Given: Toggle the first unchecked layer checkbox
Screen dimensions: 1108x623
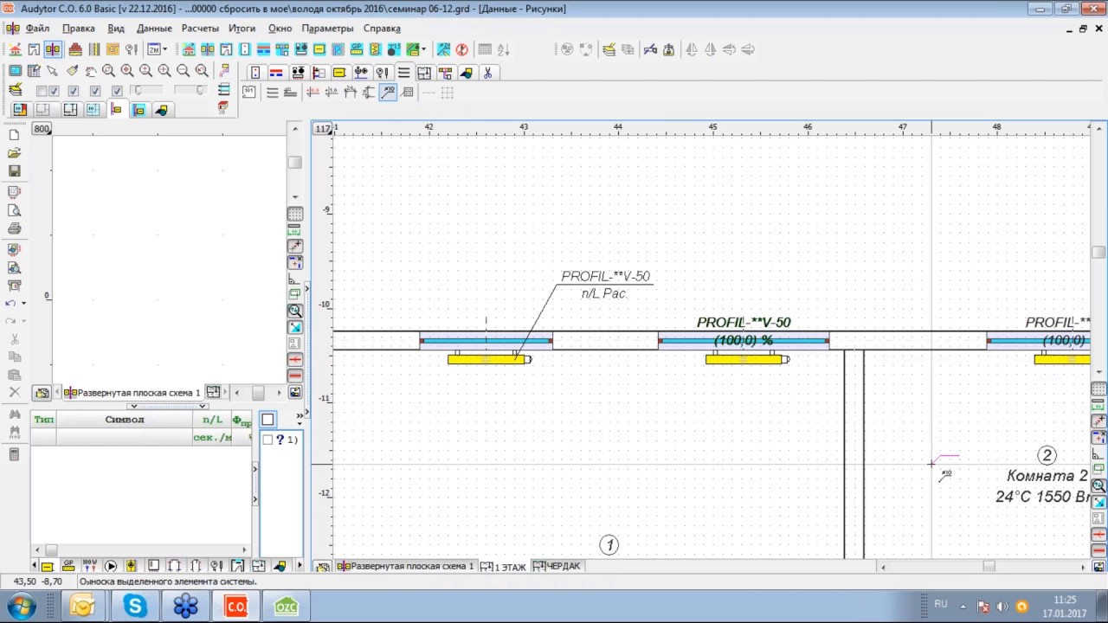Looking at the screenshot, I should tap(42, 91).
